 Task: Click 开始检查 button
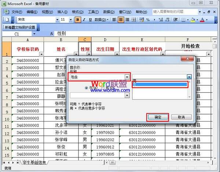click(x=190, y=46)
